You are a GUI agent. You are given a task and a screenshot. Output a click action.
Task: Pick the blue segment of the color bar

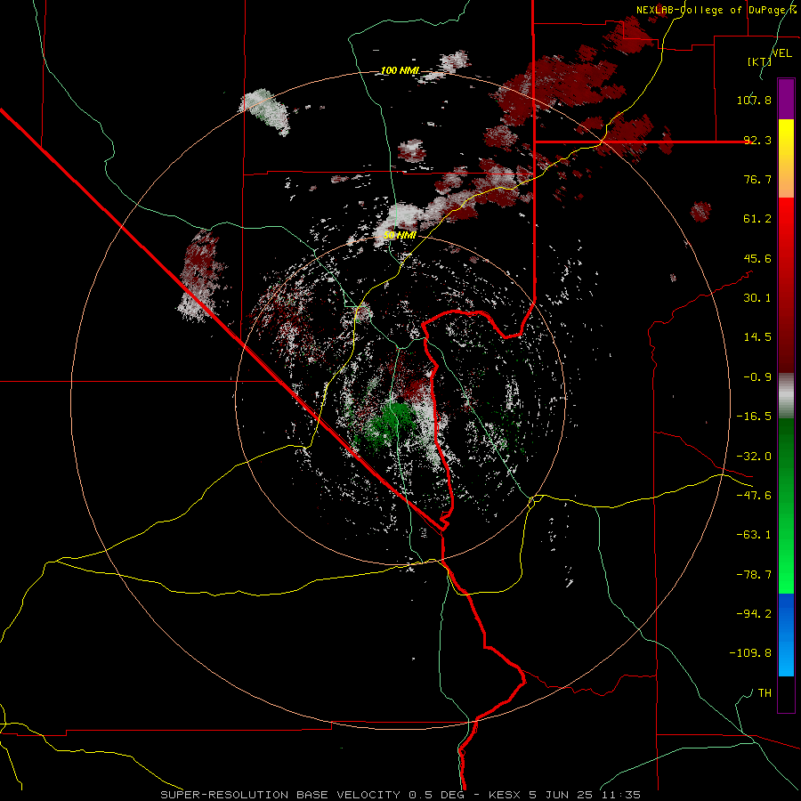(x=786, y=635)
